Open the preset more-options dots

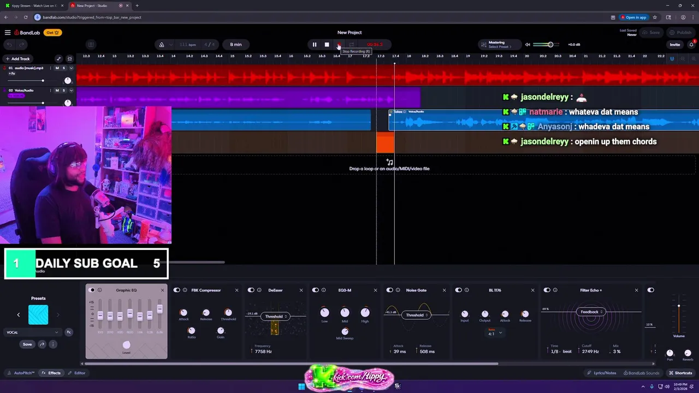point(53,344)
